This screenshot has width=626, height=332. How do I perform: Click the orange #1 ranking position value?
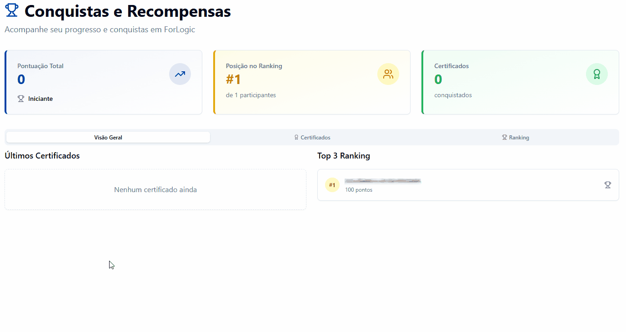click(233, 79)
